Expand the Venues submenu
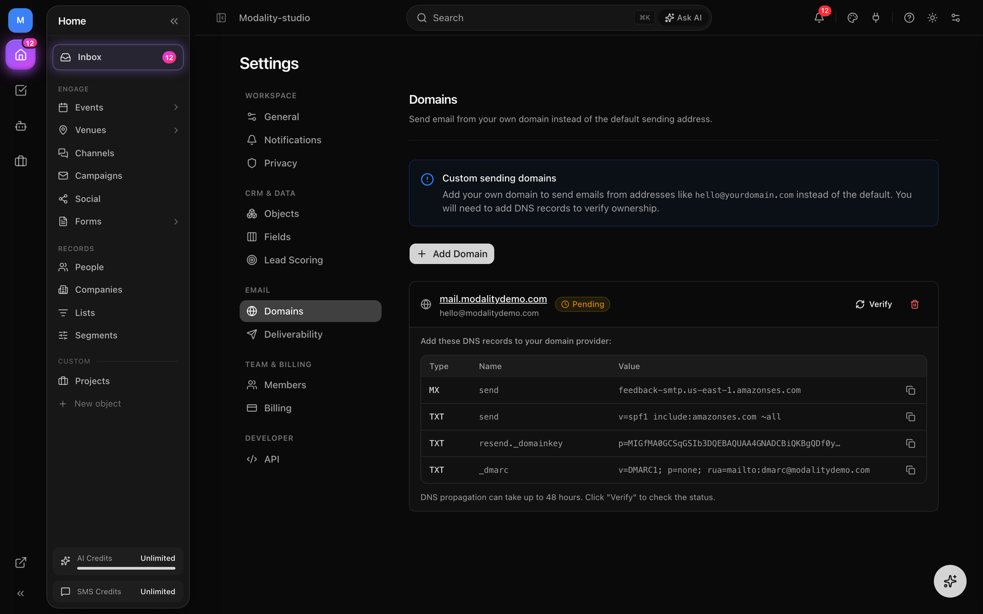Viewport: 983px width, 614px height. (x=176, y=130)
